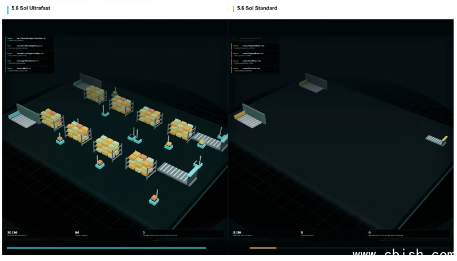
Task: Click the '5.6 Sol Standard' panel title
Action: click(x=257, y=8)
